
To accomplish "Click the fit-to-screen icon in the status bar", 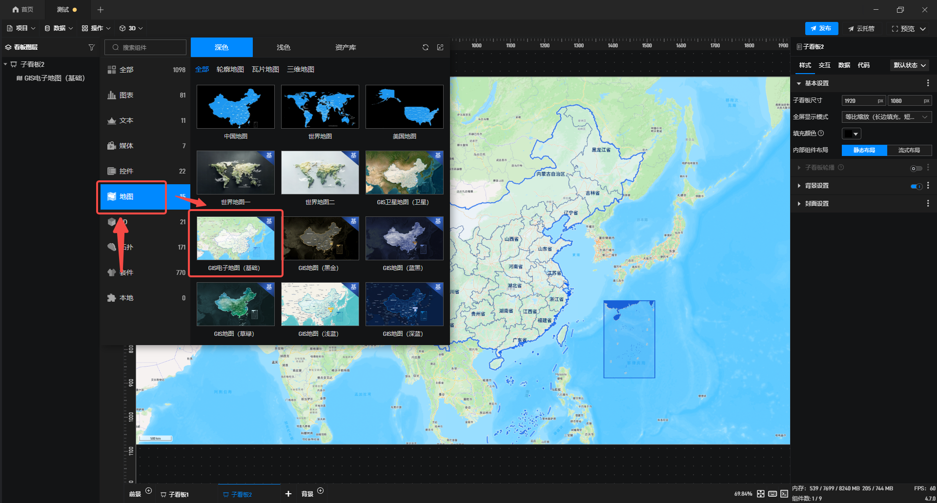I will [x=761, y=494].
